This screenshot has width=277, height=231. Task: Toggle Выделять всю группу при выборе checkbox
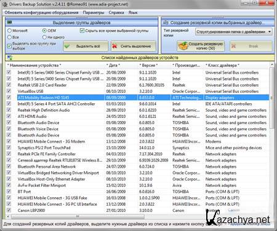[9, 46]
